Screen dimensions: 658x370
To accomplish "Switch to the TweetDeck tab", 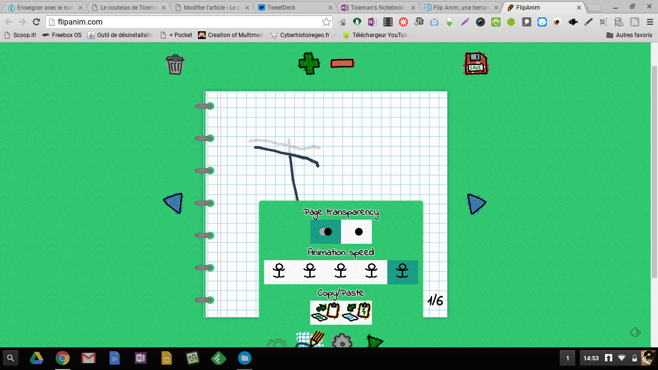I will (294, 8).
